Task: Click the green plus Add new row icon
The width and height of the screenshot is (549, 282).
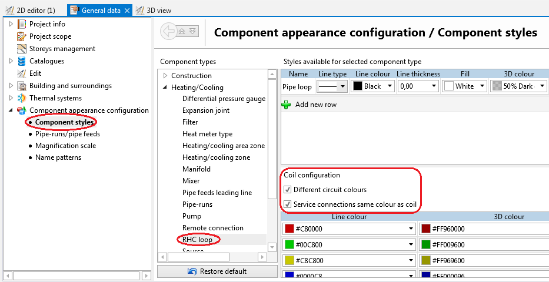Action: tap(287, 104)
